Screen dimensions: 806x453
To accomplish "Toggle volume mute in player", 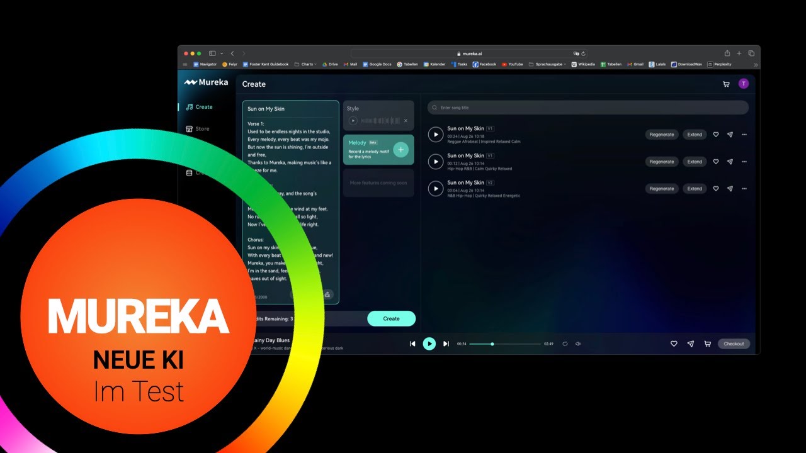I will pyautogui.click(x=578, y=344).
